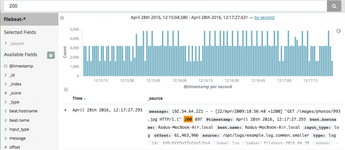Click the _source column header
Image resolution: width=345 pixels, height=150 pixels.
pyautogui.click(x=155, y=99)
